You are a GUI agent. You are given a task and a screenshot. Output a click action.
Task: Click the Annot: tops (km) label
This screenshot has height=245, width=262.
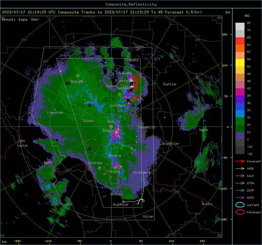20,20
